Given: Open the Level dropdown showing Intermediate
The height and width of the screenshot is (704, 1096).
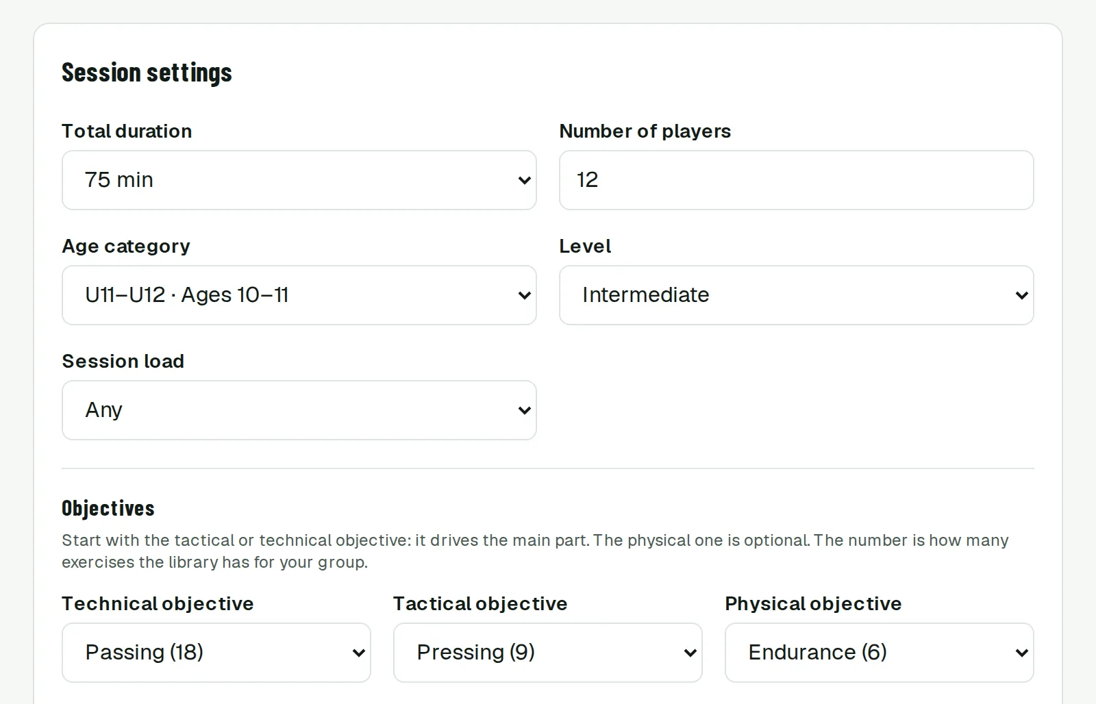Looking at the screenshot, I should point(796,295).
